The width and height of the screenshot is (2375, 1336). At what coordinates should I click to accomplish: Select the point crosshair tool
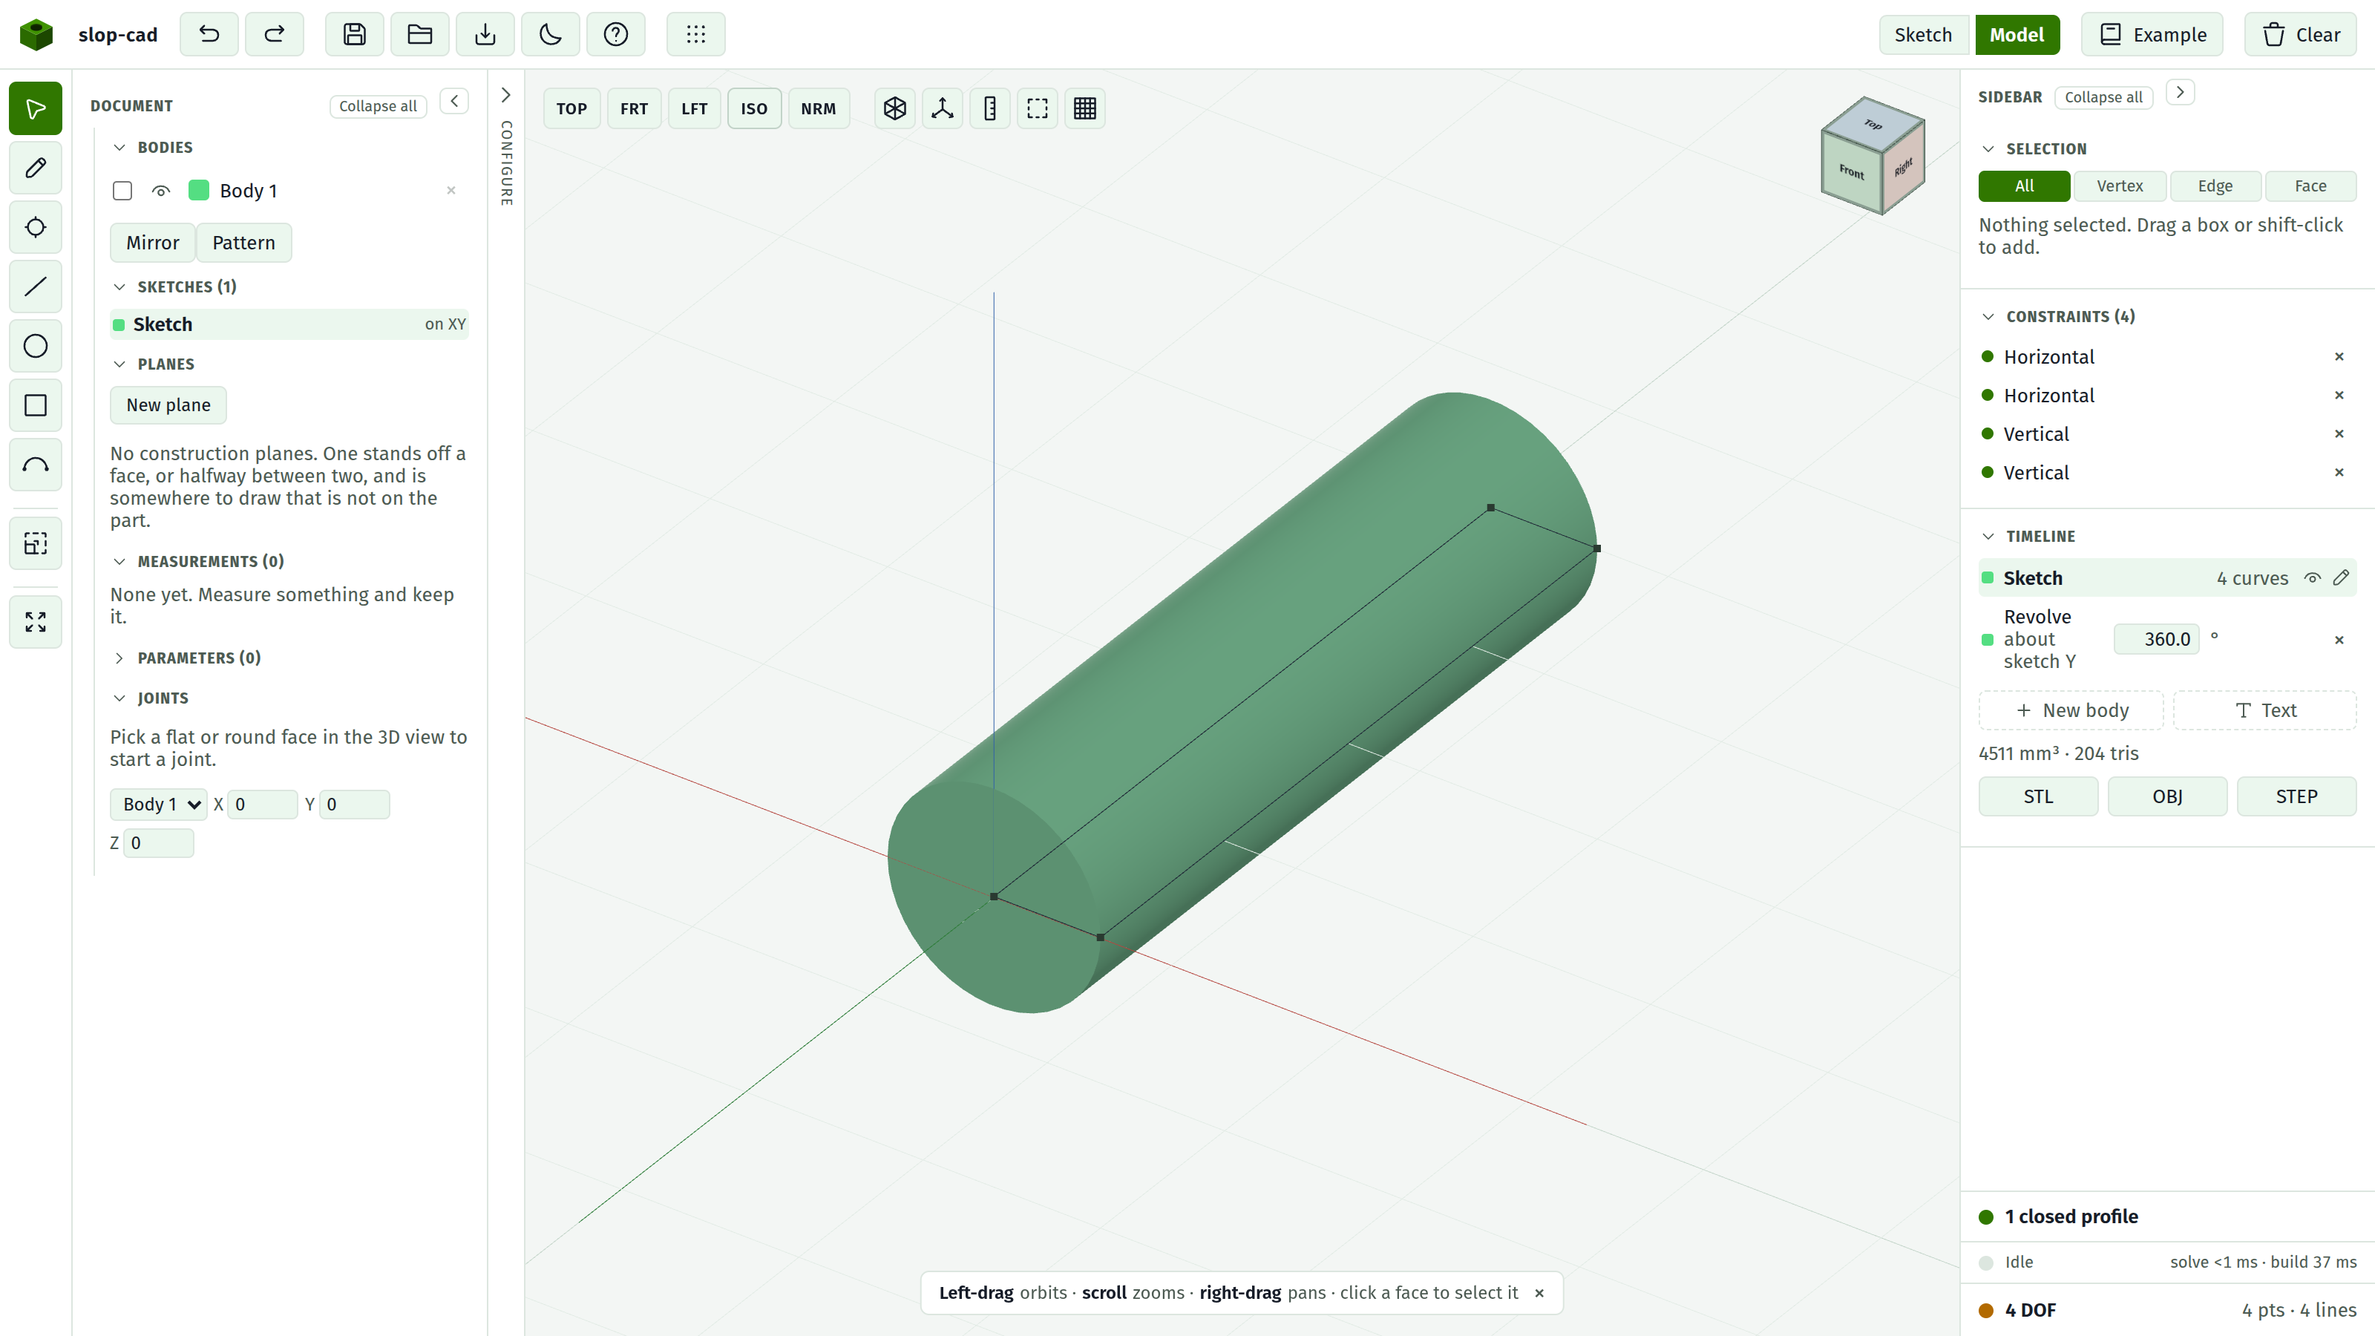pos(36,227)
